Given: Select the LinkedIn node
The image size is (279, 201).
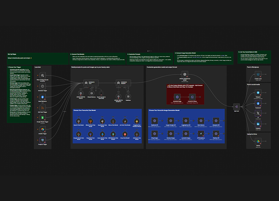Looking at the screenshot, I should tap(258, 124).
